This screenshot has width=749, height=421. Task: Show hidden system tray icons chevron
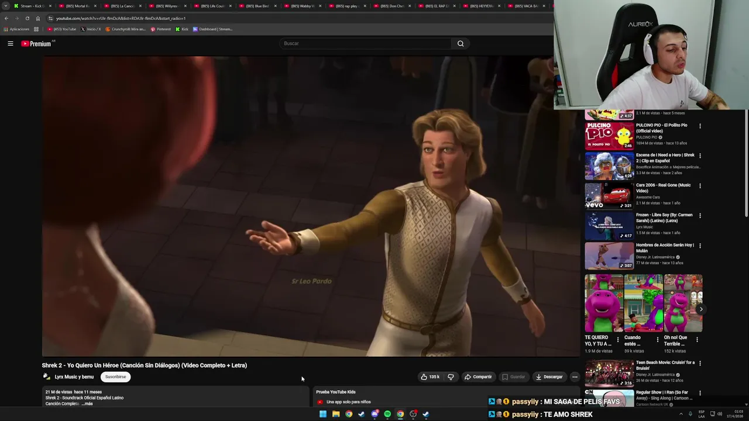click(x=681, y=414)
